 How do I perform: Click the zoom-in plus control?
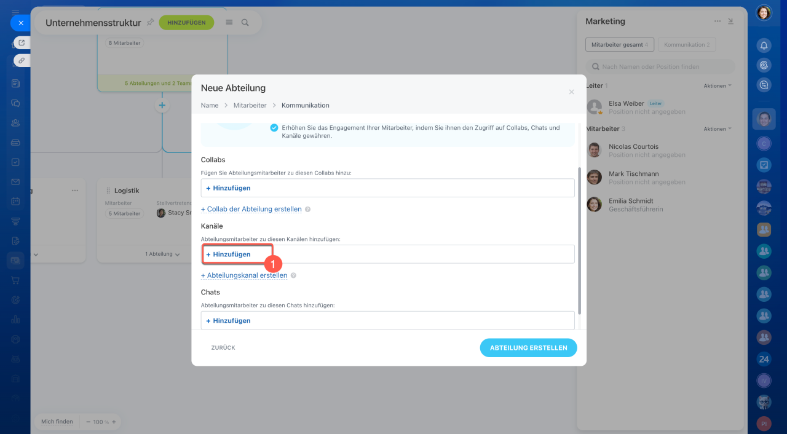(x=114, y=422)
